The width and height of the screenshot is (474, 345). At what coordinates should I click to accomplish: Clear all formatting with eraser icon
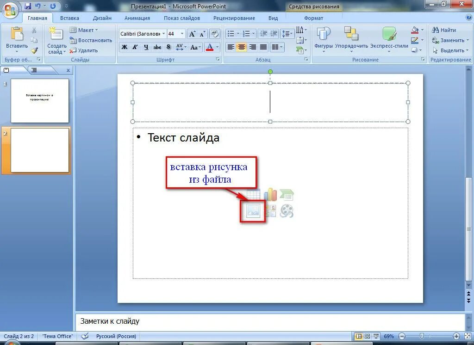coord(215,34)
